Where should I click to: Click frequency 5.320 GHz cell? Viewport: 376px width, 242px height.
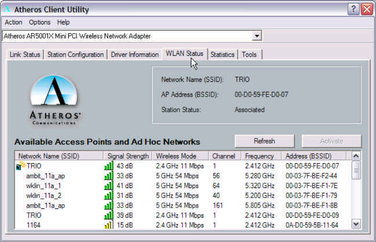click(x=260, y=185)
